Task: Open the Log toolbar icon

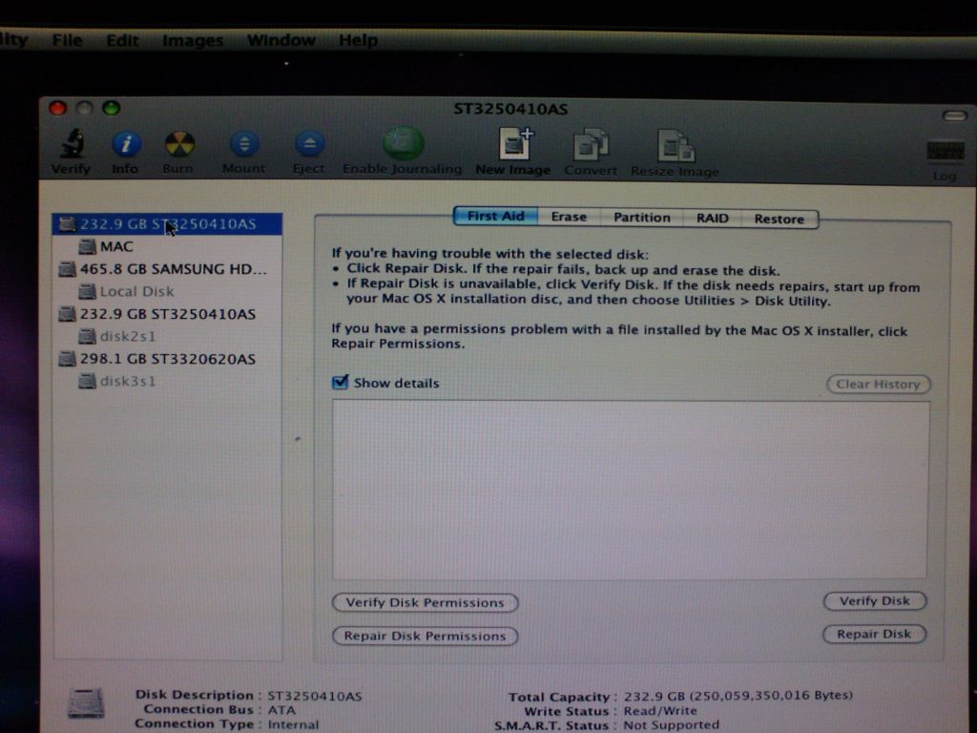Action: tap(945, 152)
